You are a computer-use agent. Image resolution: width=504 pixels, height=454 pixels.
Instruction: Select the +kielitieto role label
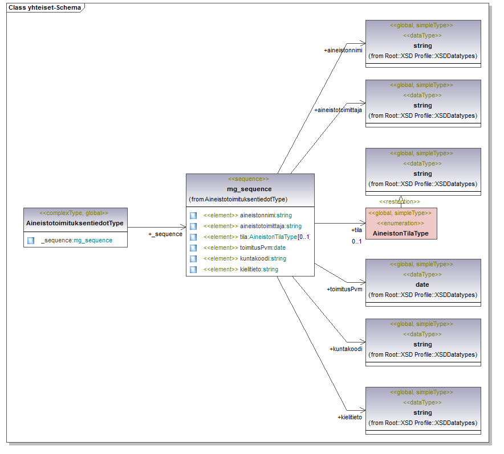tap(349, 417)
